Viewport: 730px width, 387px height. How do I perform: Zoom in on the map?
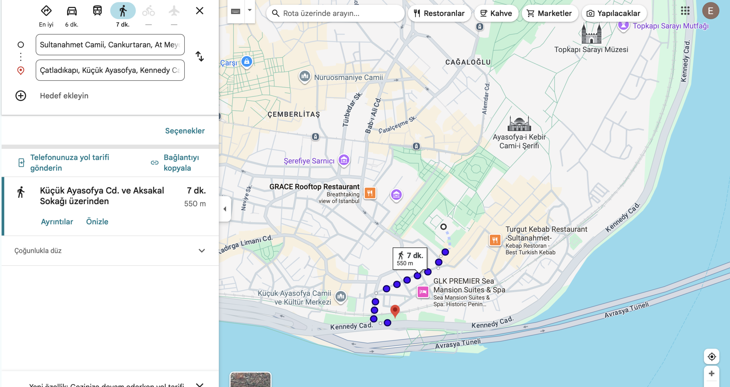click(711, 374)
